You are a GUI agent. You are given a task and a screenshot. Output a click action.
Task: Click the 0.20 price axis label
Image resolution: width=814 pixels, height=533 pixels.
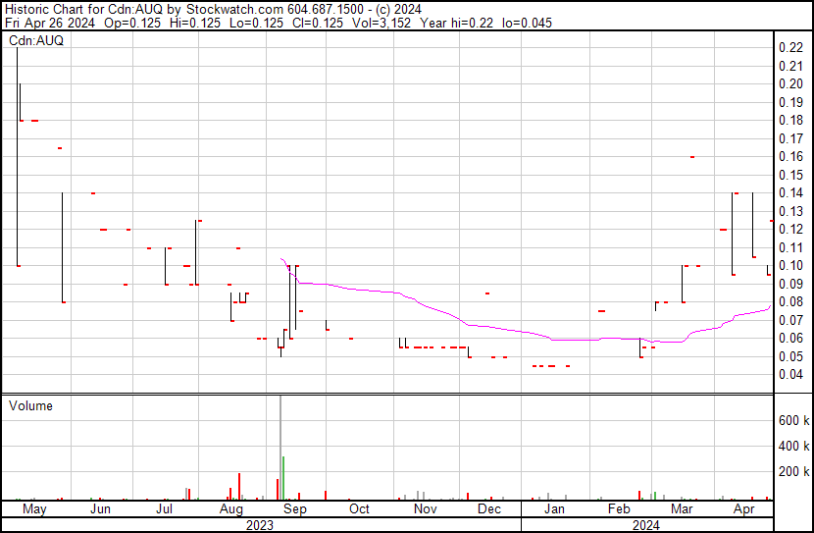point(790,84)
